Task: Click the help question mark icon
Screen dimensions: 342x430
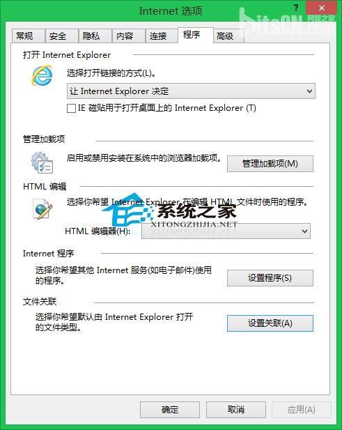Action: pyautogui.click(x=296, y=8)
